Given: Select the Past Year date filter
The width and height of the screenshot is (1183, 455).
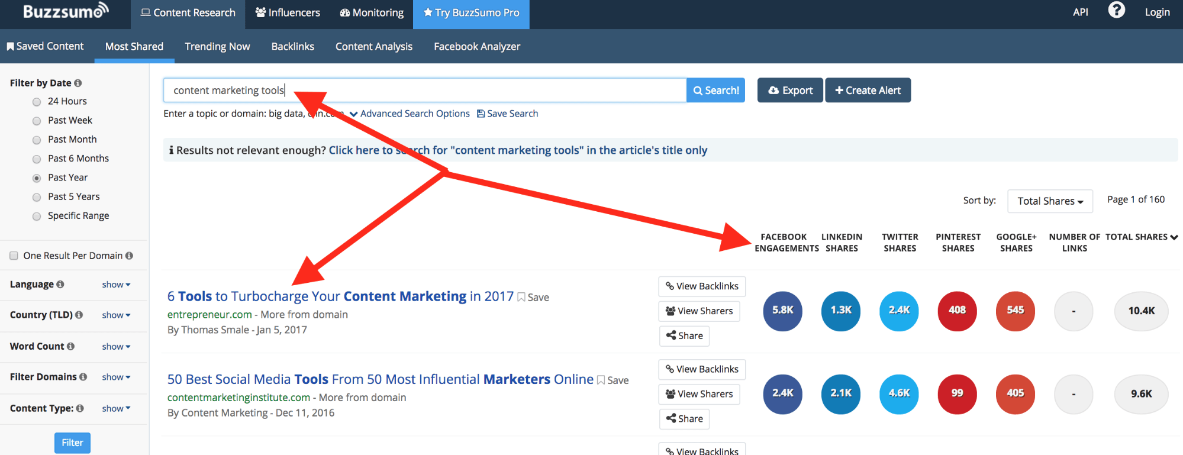Looking at the screenshot, I should coord(37,178).
